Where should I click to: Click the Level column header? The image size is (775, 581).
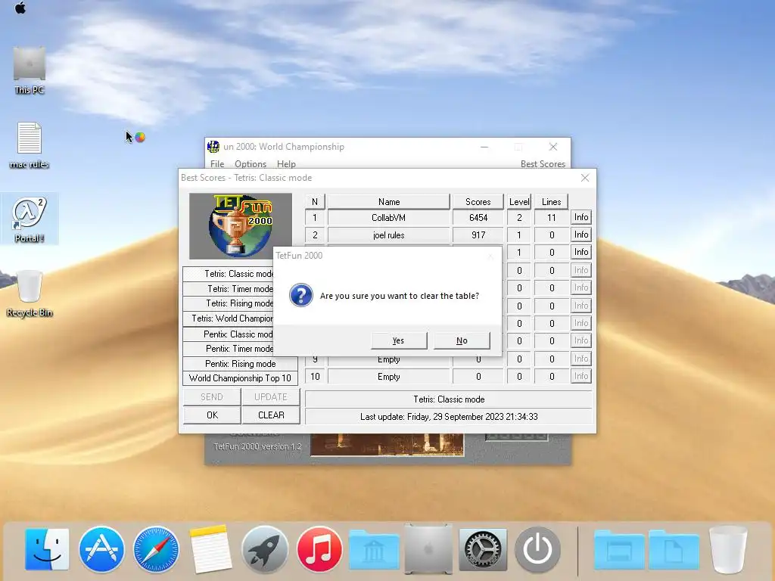pyautogui.click(x=519, y=201)
